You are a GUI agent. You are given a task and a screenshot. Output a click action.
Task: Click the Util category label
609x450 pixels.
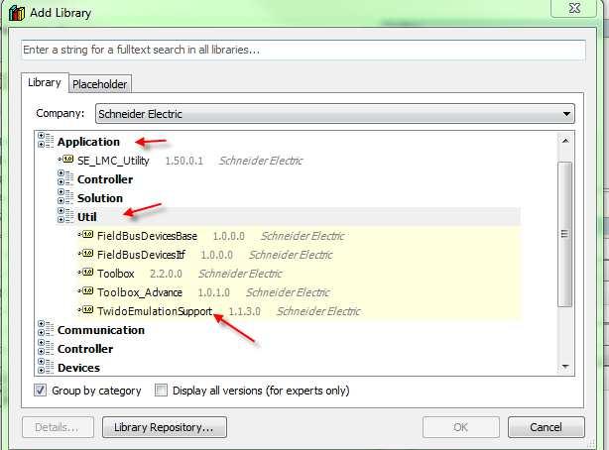(x=87, y=217)
